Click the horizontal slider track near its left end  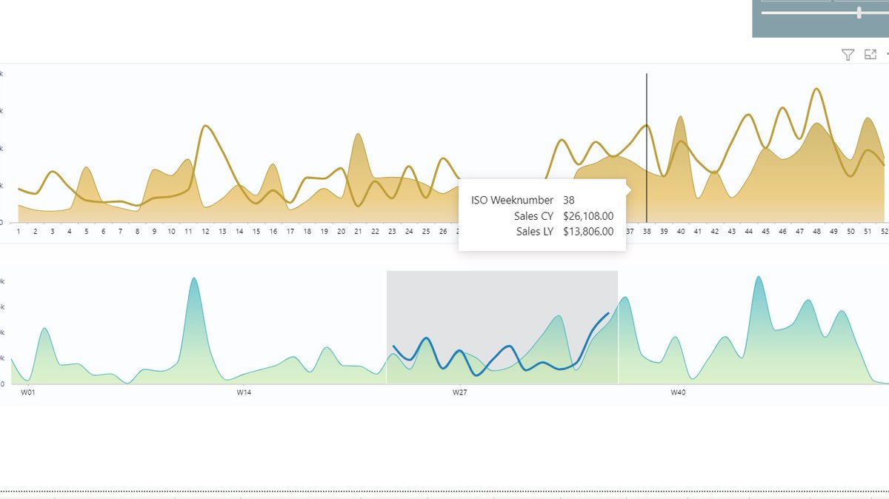[770, 13]
